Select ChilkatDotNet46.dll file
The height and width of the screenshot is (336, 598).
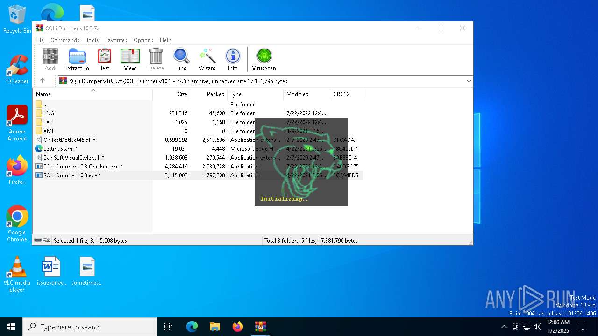tap(198, 140)
